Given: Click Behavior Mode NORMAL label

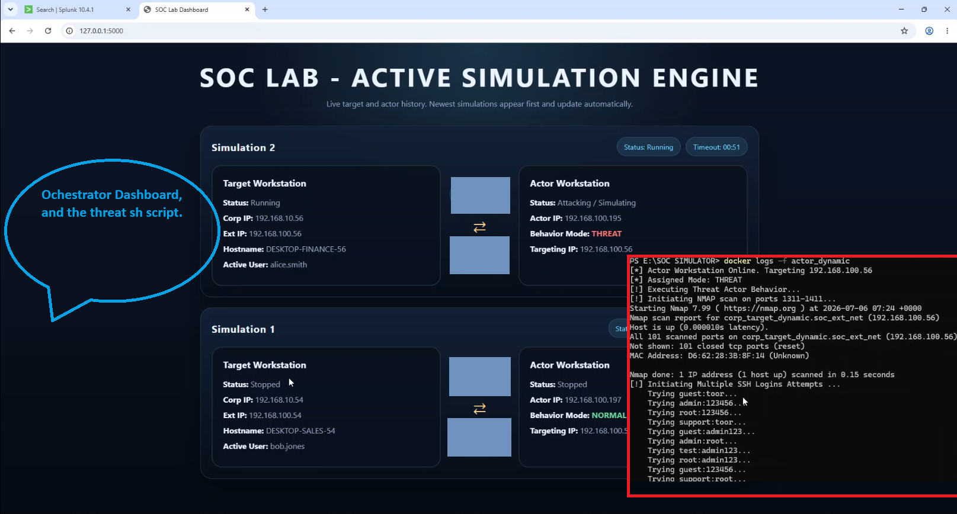Looking at the screenshot, I should [578, 416].
